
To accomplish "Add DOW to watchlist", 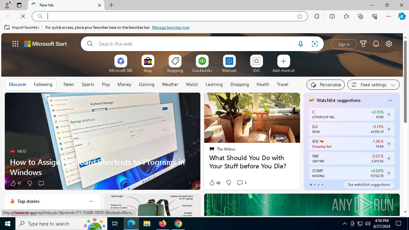I will 389,129.
